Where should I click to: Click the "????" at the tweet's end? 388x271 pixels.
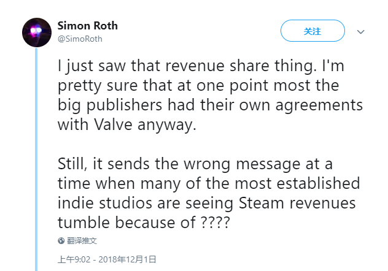215,223
